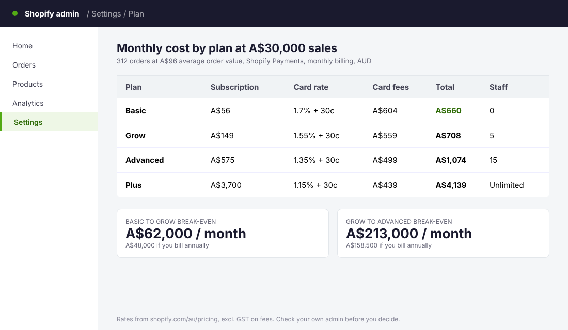Click the 1.35% + 30c card rate
Viewport: 568px width, 330px height.
316,160
